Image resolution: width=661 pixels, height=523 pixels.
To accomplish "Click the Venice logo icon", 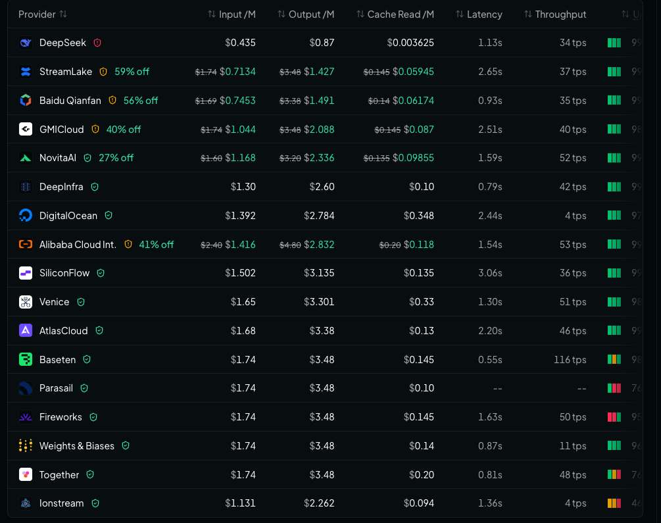I will 26,302.
